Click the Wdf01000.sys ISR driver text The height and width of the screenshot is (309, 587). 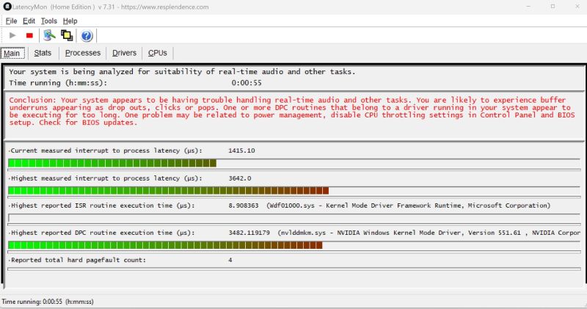409,206
